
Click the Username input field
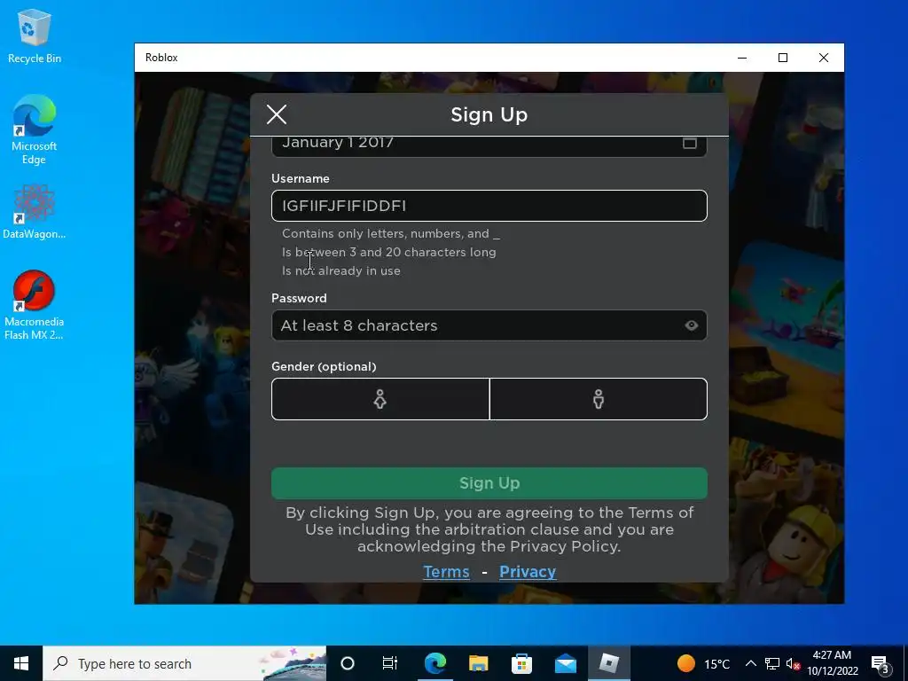pyautogui.click(x=489, y=206)
